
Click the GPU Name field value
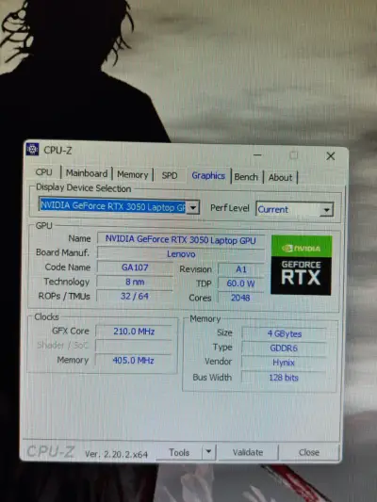click(x=181, y=240)
